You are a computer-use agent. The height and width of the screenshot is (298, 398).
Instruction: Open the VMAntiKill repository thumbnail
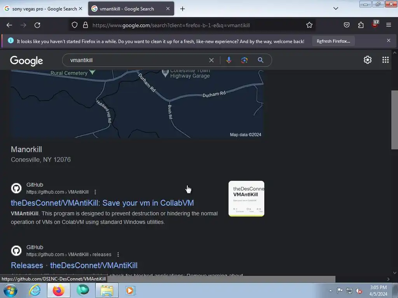tap(246, 199)
